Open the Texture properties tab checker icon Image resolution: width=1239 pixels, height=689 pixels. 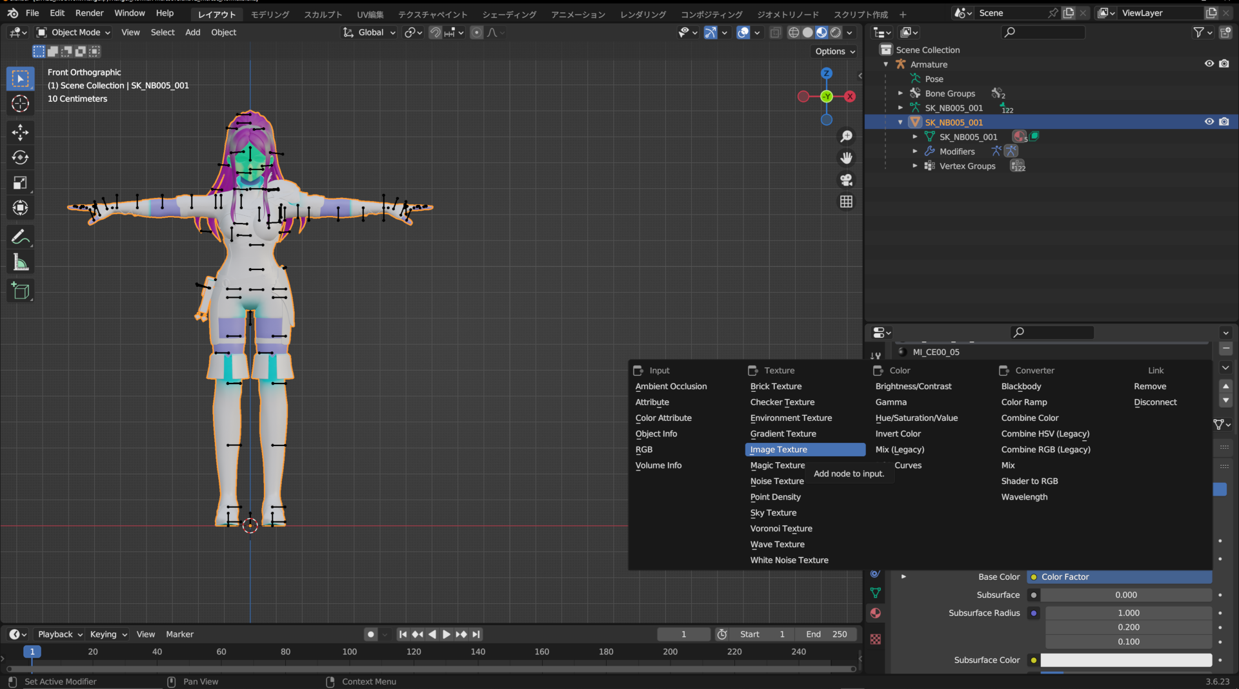[x=875, y=639]
